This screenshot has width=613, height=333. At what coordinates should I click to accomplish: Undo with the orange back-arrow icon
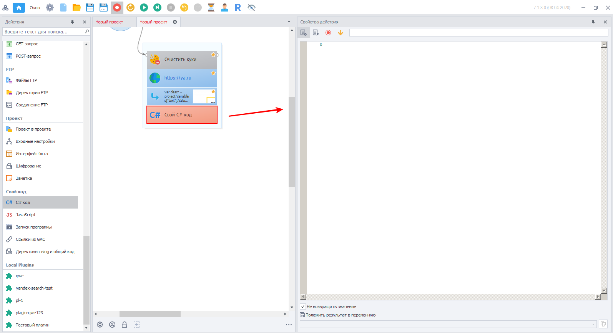click(184, 7)
